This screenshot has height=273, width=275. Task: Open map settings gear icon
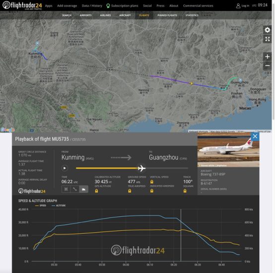[267, 30]
